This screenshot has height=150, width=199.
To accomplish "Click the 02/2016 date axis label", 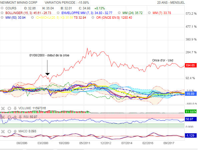I will point(148,143).
